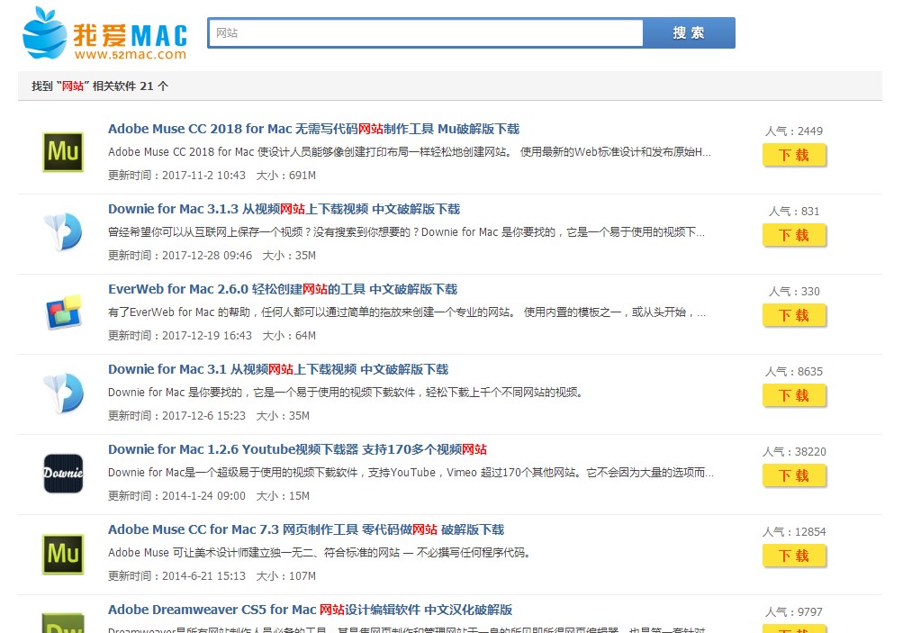Open the EverWeb 2.6.0 app icon

pyautogui.click(x=63, y=312)
